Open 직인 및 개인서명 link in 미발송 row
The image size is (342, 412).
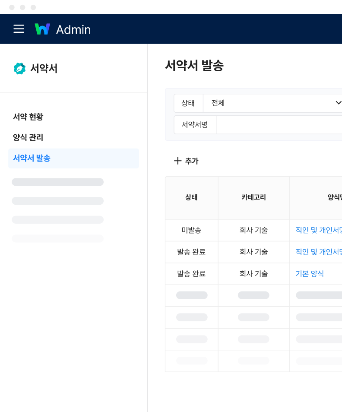click(318, 230)
